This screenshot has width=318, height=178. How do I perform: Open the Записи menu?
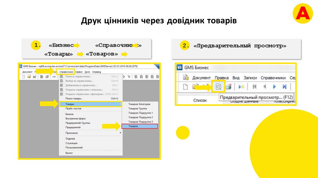pyautogui.click(x=250, y=78)
